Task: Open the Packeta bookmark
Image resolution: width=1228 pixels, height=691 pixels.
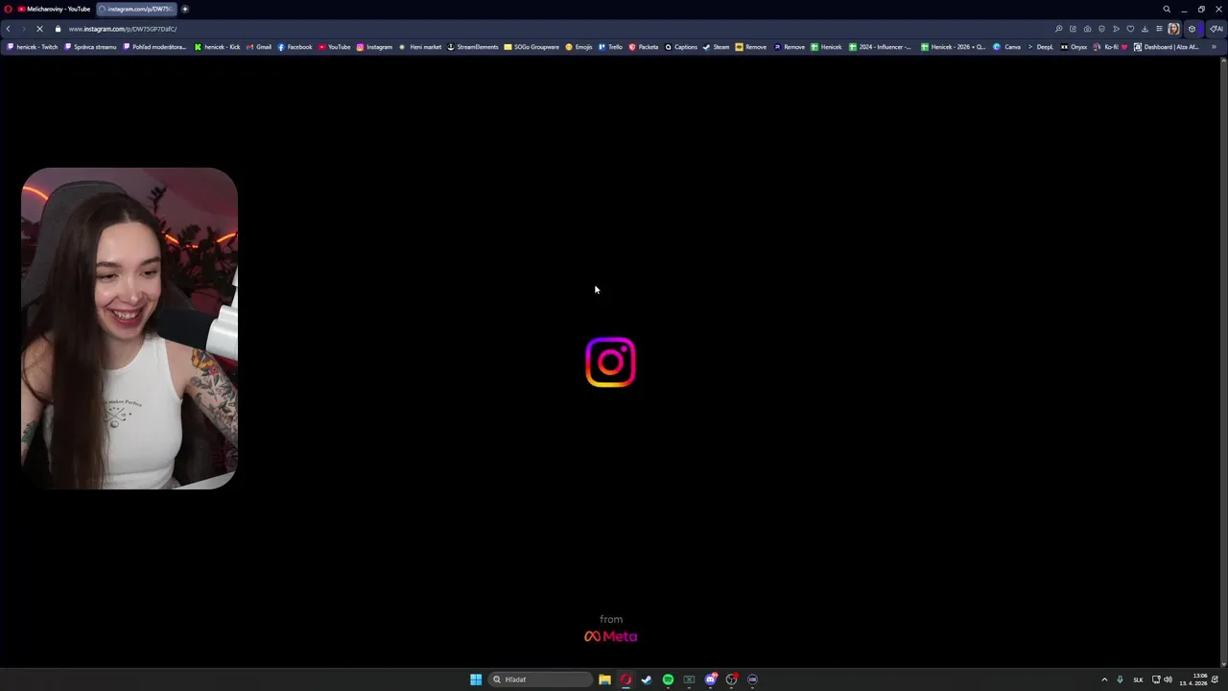Action: pos(644,47)
